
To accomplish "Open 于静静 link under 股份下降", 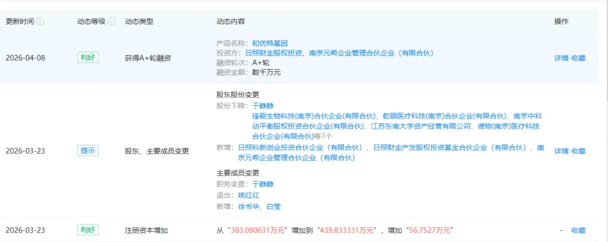I will (x=263, y=105).
